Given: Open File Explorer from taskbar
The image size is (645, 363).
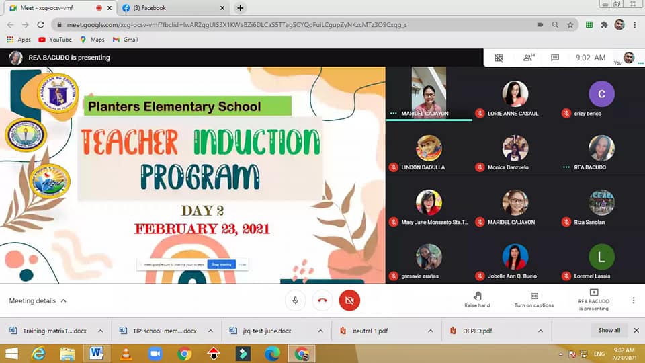Looking at the screenshot, I should tap(67, 354).
